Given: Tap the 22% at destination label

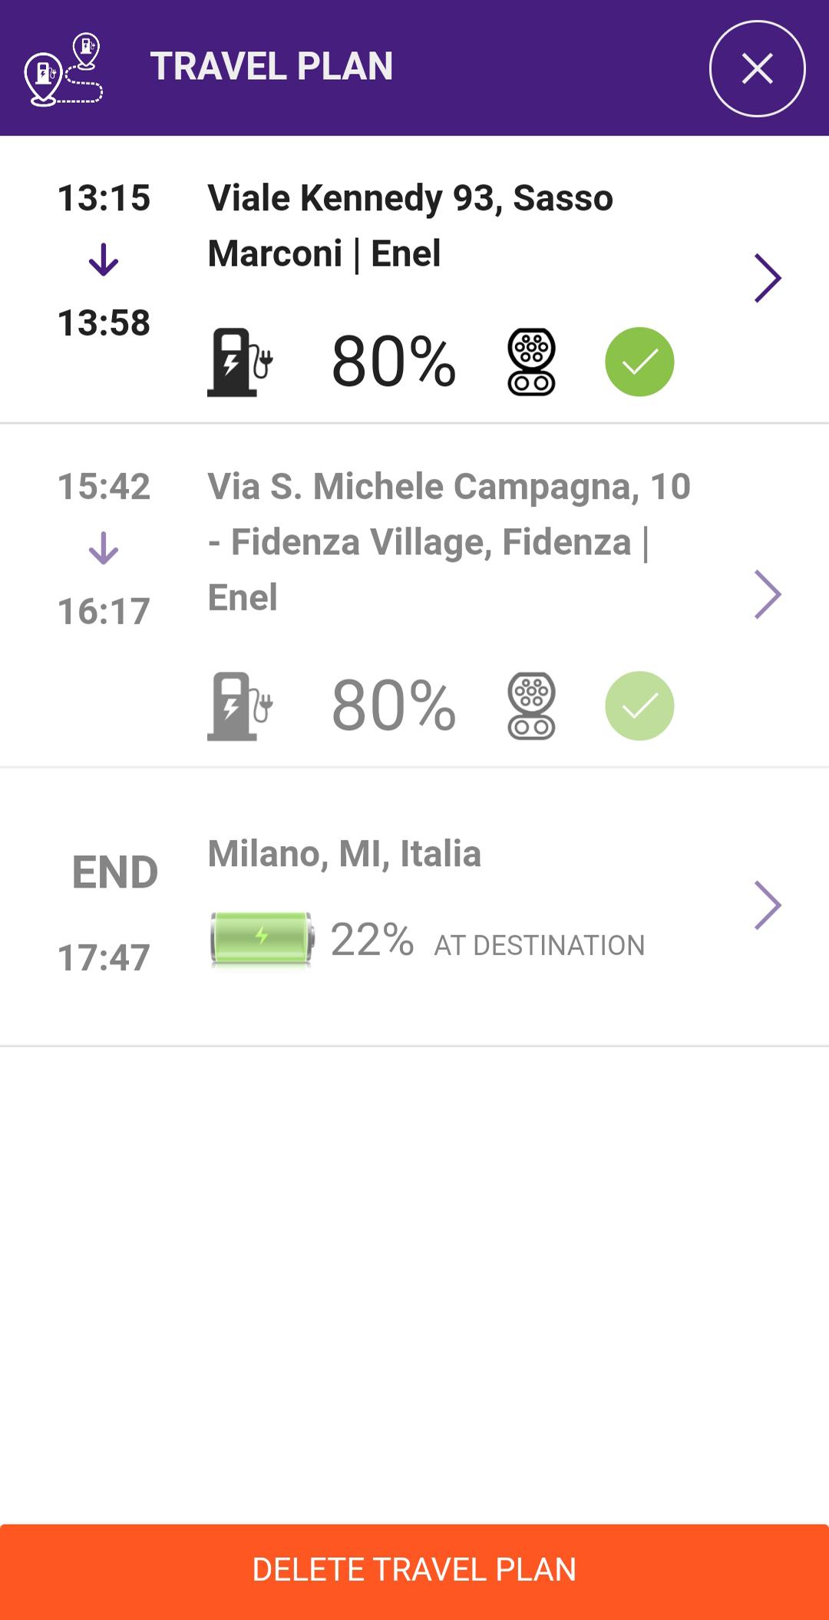Looking at the screenshot, I should point(487,941).
